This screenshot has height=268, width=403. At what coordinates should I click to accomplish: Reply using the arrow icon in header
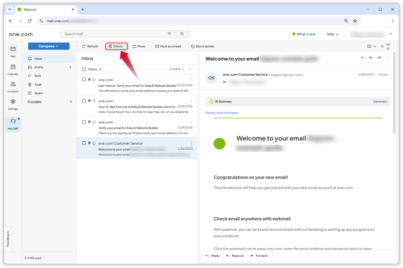(x=363, y=58)
